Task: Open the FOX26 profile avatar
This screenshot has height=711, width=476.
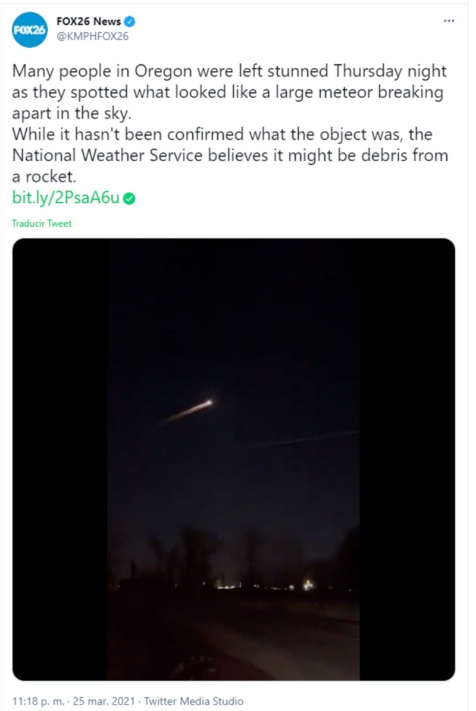Action: (x=29, y=30)
